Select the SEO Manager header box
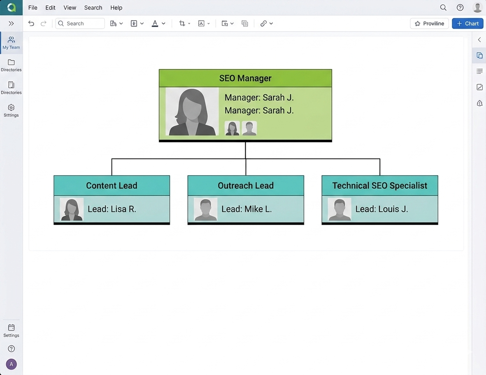 point(245,79)
